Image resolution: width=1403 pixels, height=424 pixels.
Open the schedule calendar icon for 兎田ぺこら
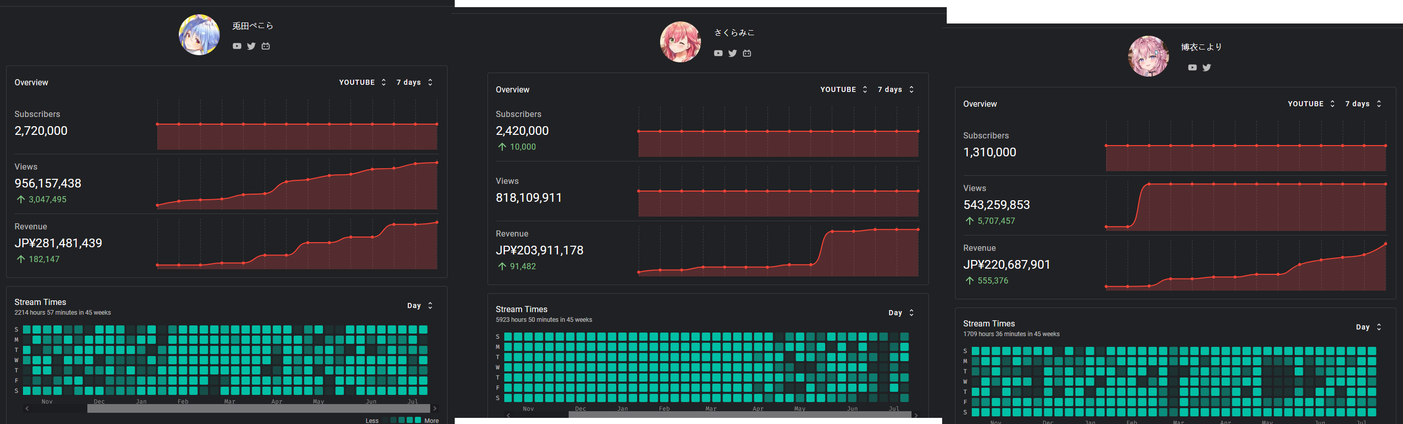[266, 46]
